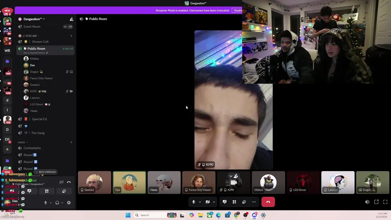391x220 pixels.
Task: Collapse the edate category
Action: [x=23, y=142]
